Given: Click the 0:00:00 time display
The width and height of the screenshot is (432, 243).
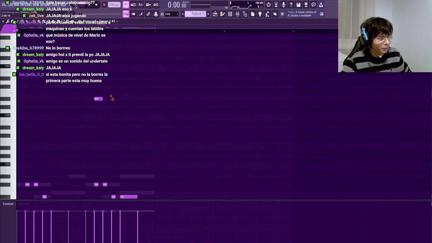Looking at the screenshot, I should (177, 5).
